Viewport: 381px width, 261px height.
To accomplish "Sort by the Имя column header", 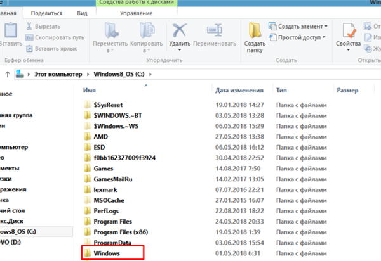I will click(x=90, y=91).
